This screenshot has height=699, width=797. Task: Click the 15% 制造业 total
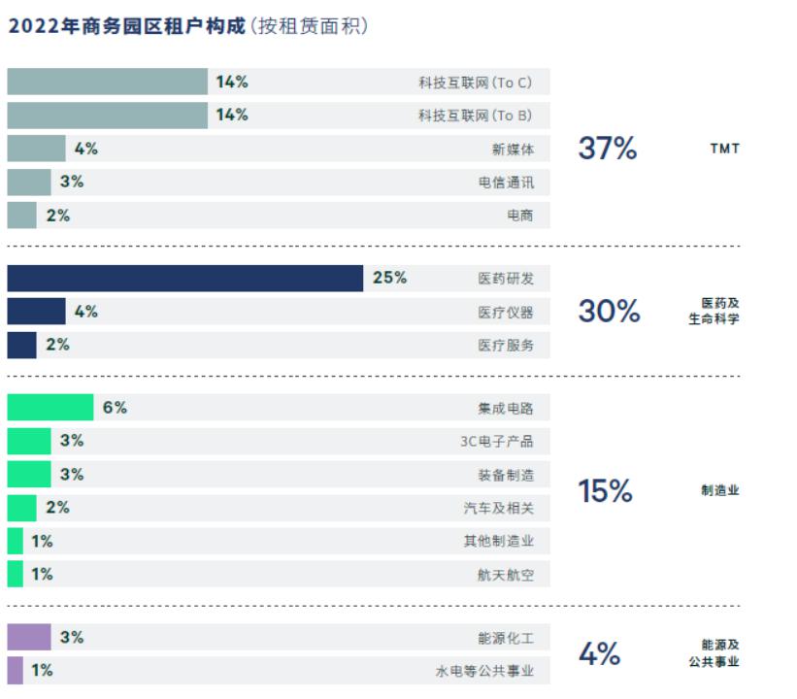click(606, 490)
